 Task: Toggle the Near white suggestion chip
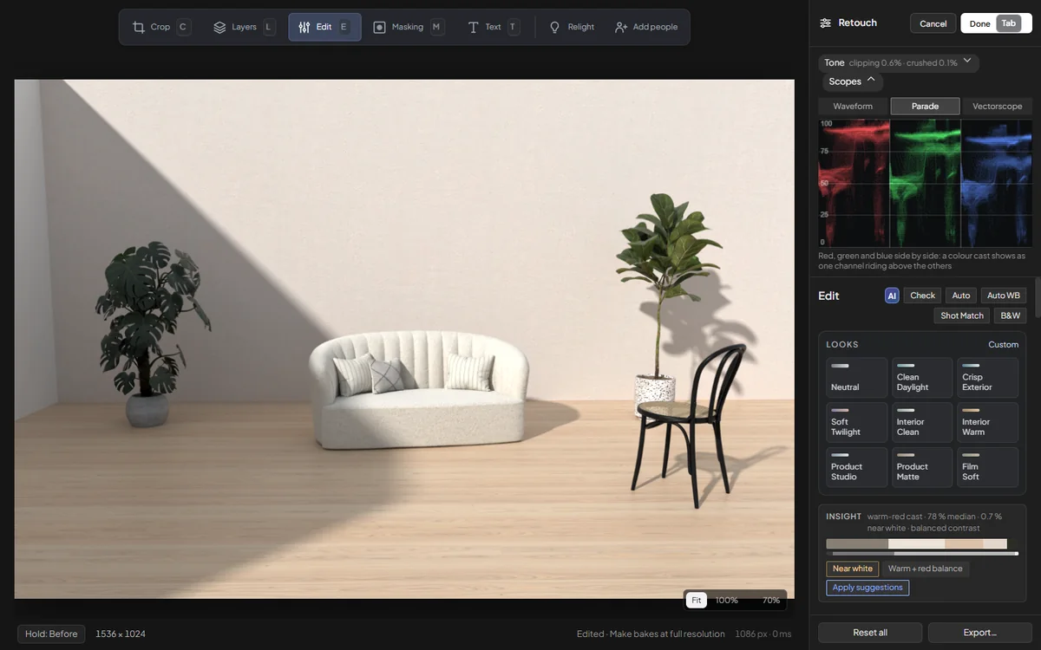853,569
